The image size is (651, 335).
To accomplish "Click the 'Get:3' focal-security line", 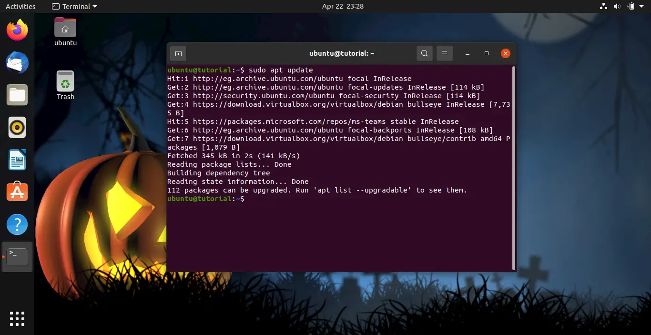I will tap(324, 96).
